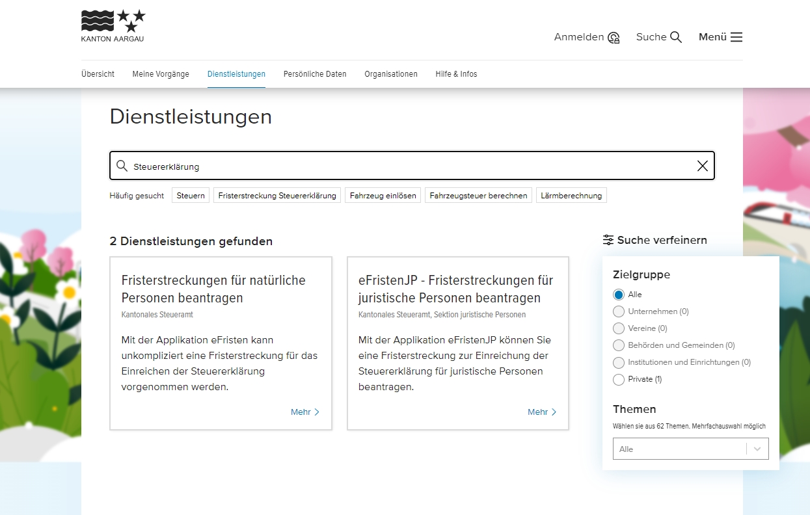This screenshot has height=515, width=810.
Task: Click the Kanton Aargau logo
Action: (x=113, y=26)
